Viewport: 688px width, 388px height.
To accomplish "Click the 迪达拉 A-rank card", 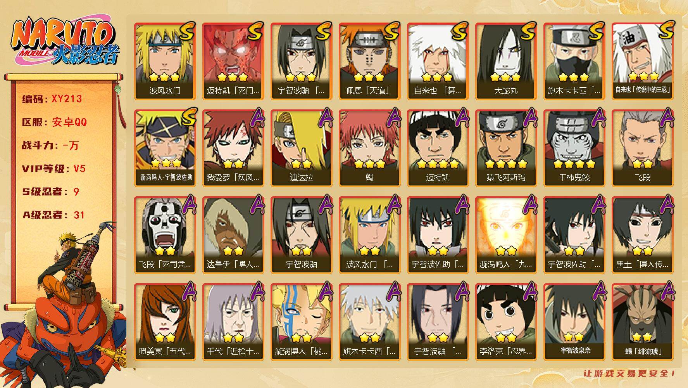I will (x=301, y=148).
